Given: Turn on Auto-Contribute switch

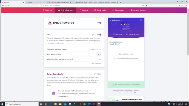Looking at the screenshot, I should (99, 74).
